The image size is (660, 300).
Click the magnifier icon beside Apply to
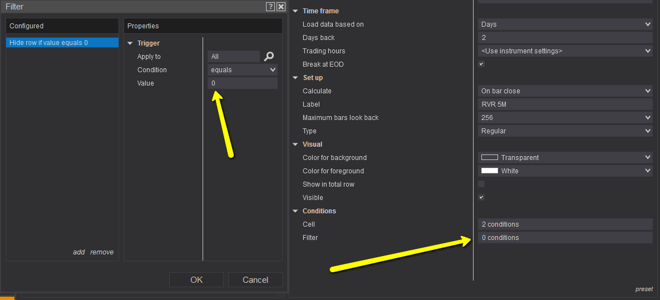tap(269, 56)
